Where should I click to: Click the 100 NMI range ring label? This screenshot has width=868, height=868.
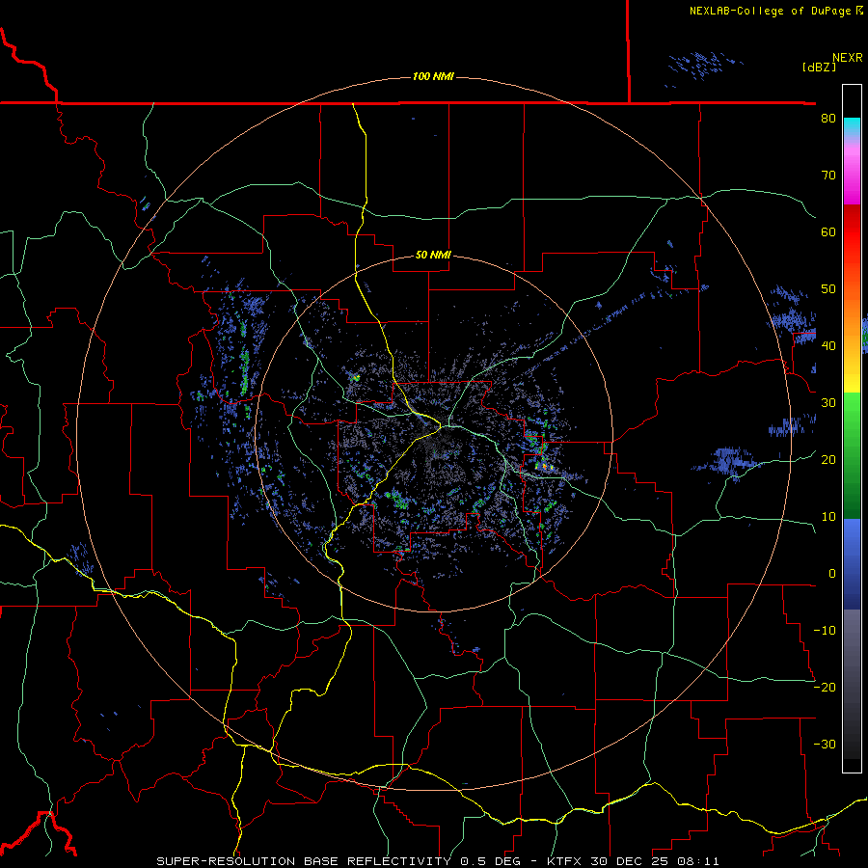(433, 76)
